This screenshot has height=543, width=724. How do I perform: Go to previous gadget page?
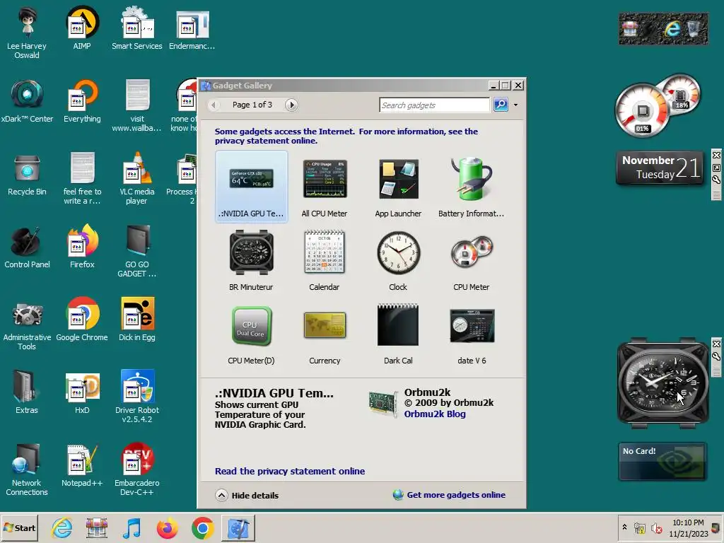point(214,105)
